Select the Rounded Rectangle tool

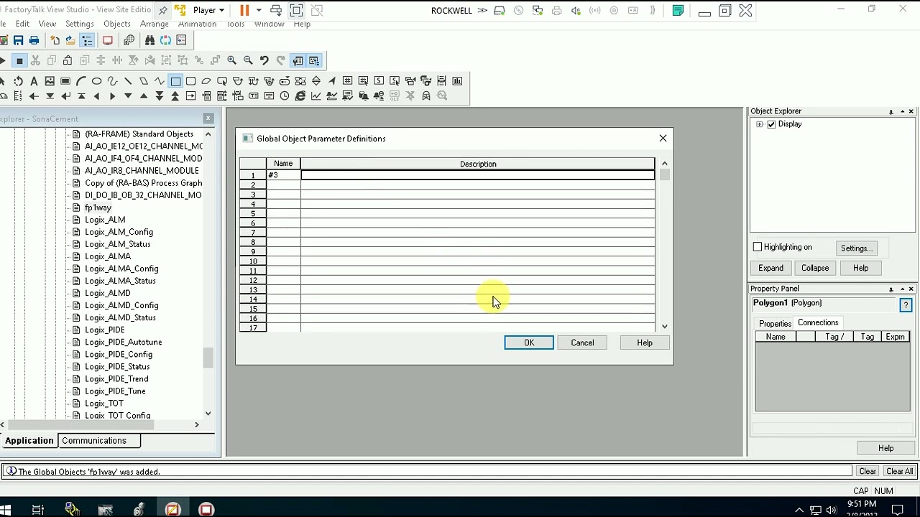(x=191, y=81)
